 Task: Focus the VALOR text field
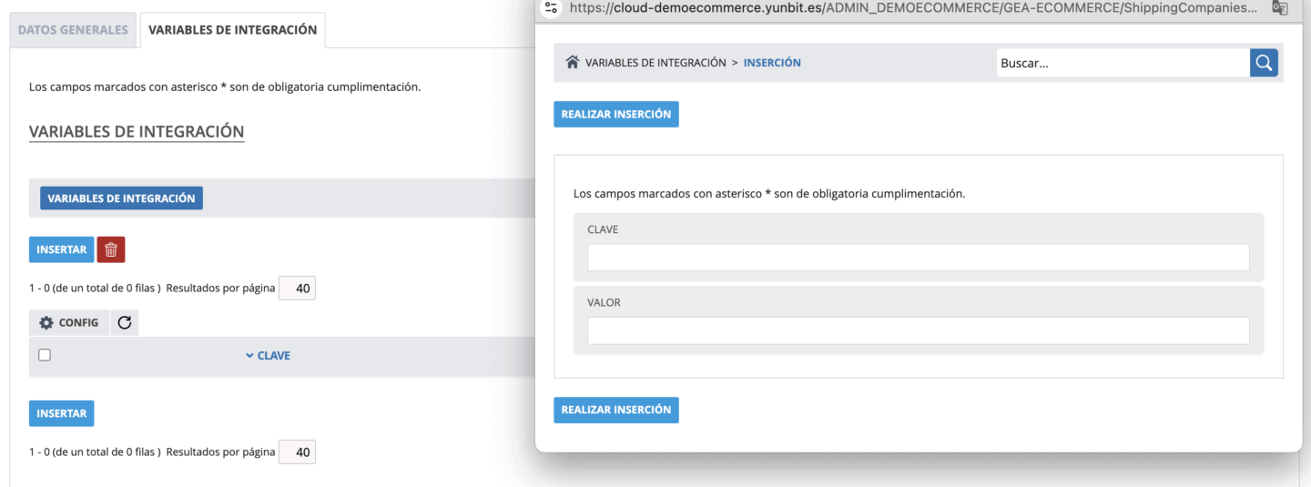[x=918, y=330]
